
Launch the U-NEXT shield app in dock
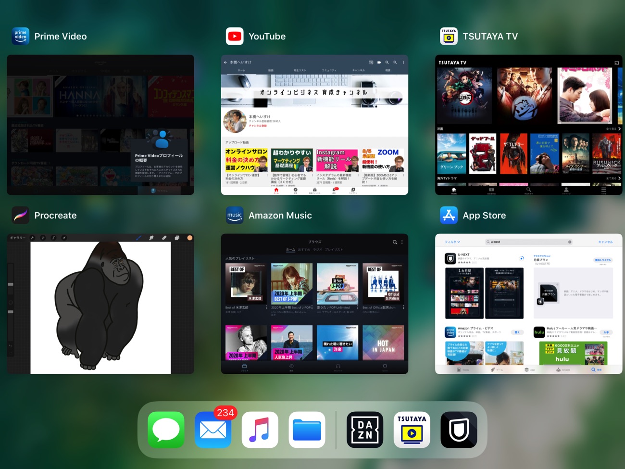pyautogui.click(x=459, y=430)
